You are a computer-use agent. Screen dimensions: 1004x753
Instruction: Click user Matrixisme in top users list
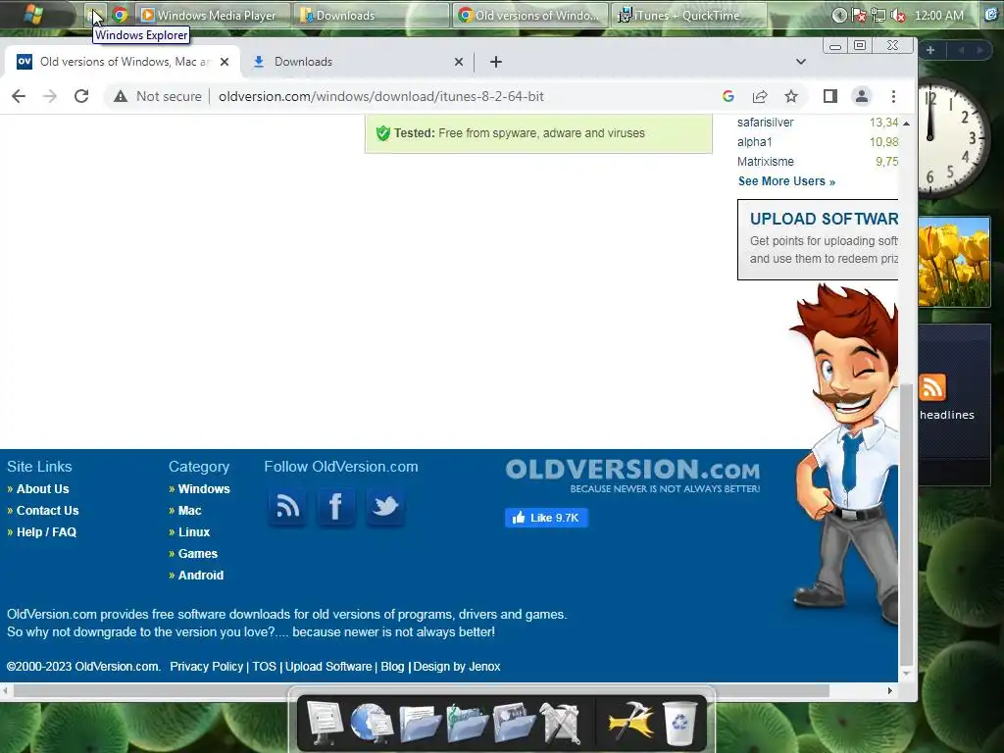point(765,162)
